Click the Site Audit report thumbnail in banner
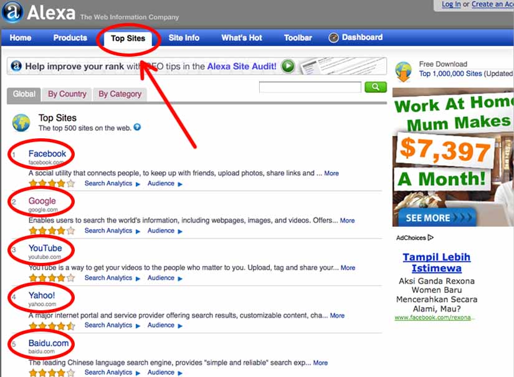This screenshot has height=377, width=514. (x=342, y=66)
